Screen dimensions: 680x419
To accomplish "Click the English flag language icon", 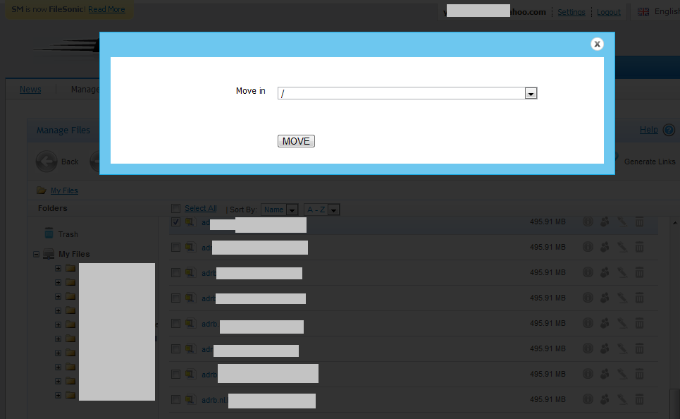I will click(x=643, y=12).
